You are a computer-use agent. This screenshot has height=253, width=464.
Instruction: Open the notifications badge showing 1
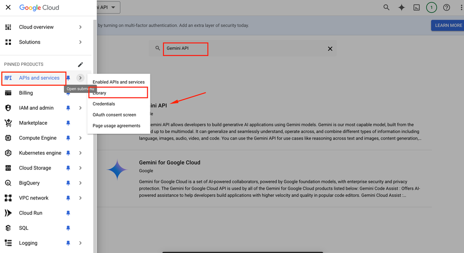tap(431, 7)
